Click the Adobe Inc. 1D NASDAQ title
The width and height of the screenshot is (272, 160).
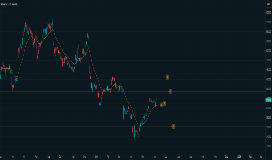tap(9, 4)
